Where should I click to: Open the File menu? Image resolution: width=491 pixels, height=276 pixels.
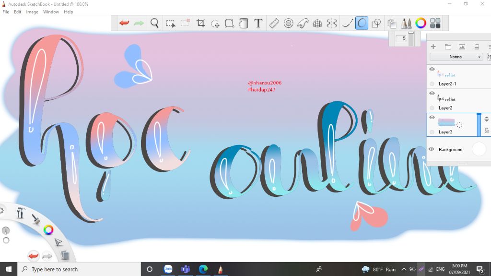6,12
